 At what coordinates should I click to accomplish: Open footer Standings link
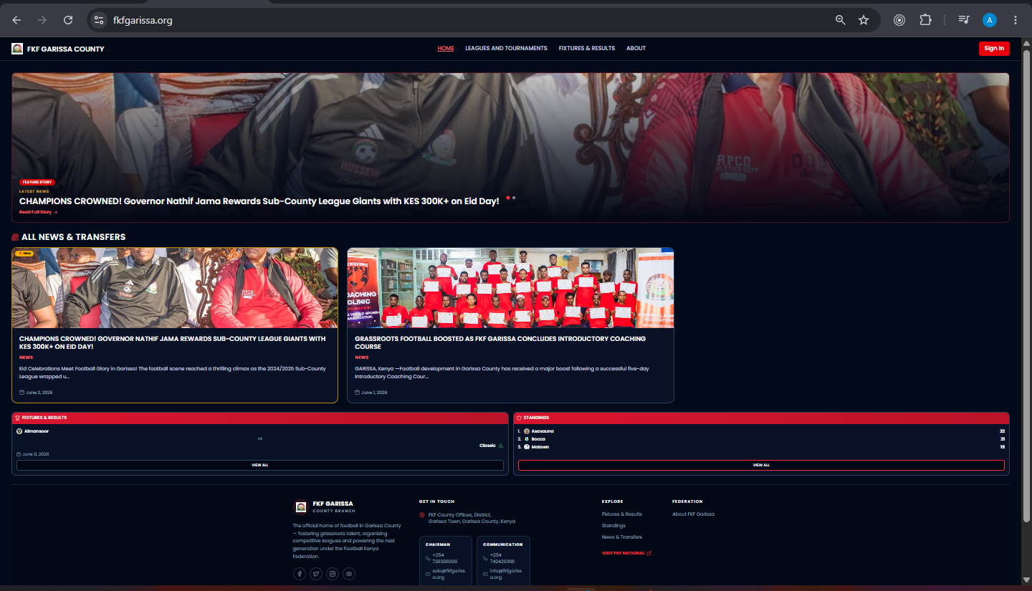613,526
